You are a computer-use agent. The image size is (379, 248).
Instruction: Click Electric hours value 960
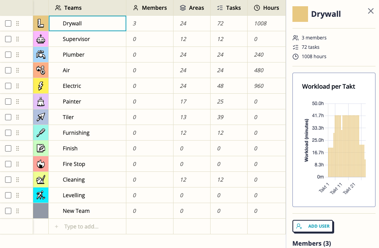[259, 86]
